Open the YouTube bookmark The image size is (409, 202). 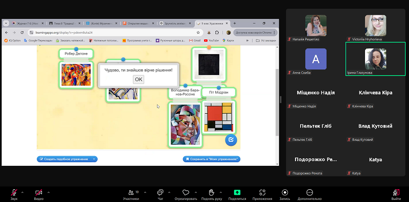tap(212, 40)
